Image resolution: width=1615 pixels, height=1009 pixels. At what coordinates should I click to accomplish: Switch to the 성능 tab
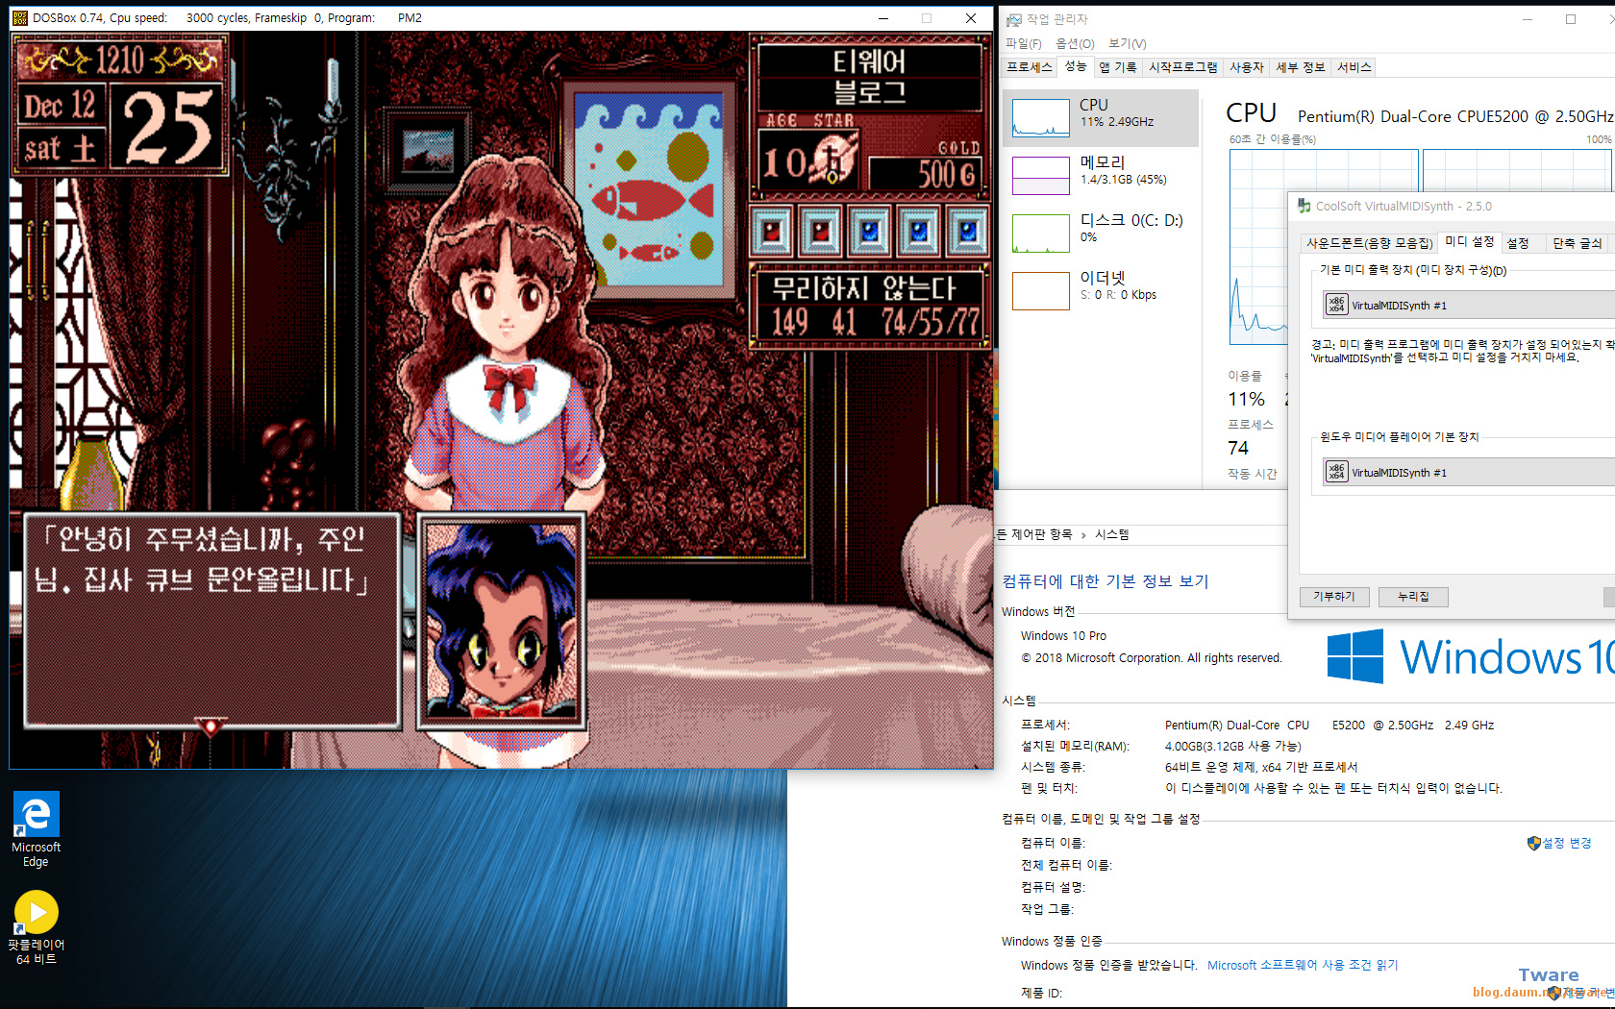point(1076,66)
